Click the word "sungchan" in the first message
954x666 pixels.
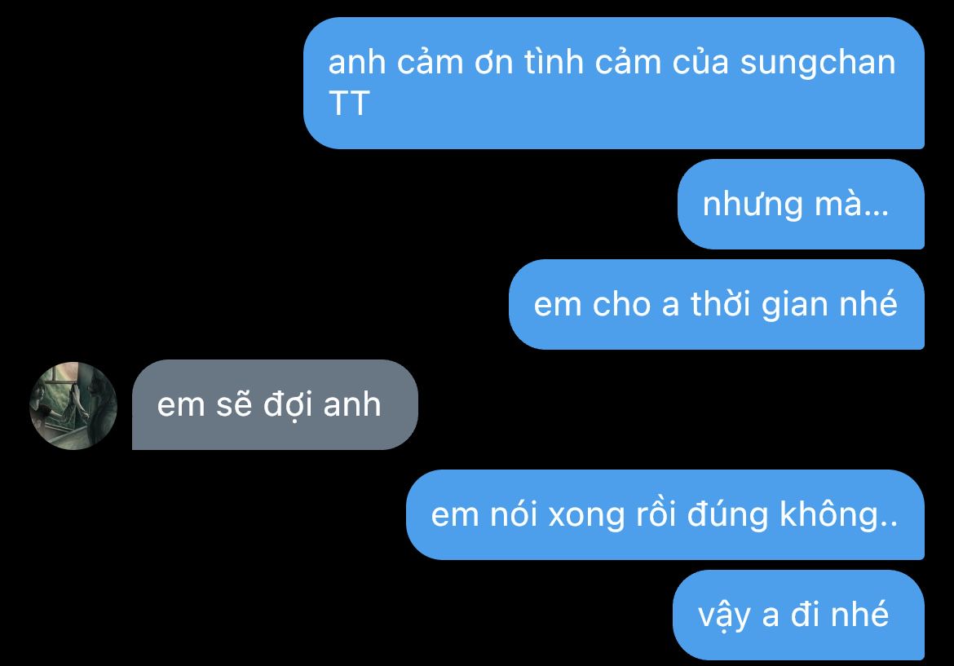tap(818, 64)
